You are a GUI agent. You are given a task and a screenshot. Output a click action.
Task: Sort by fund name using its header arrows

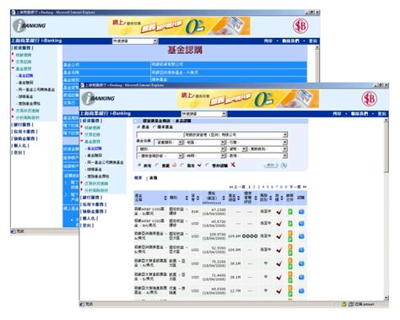(165, 198)
